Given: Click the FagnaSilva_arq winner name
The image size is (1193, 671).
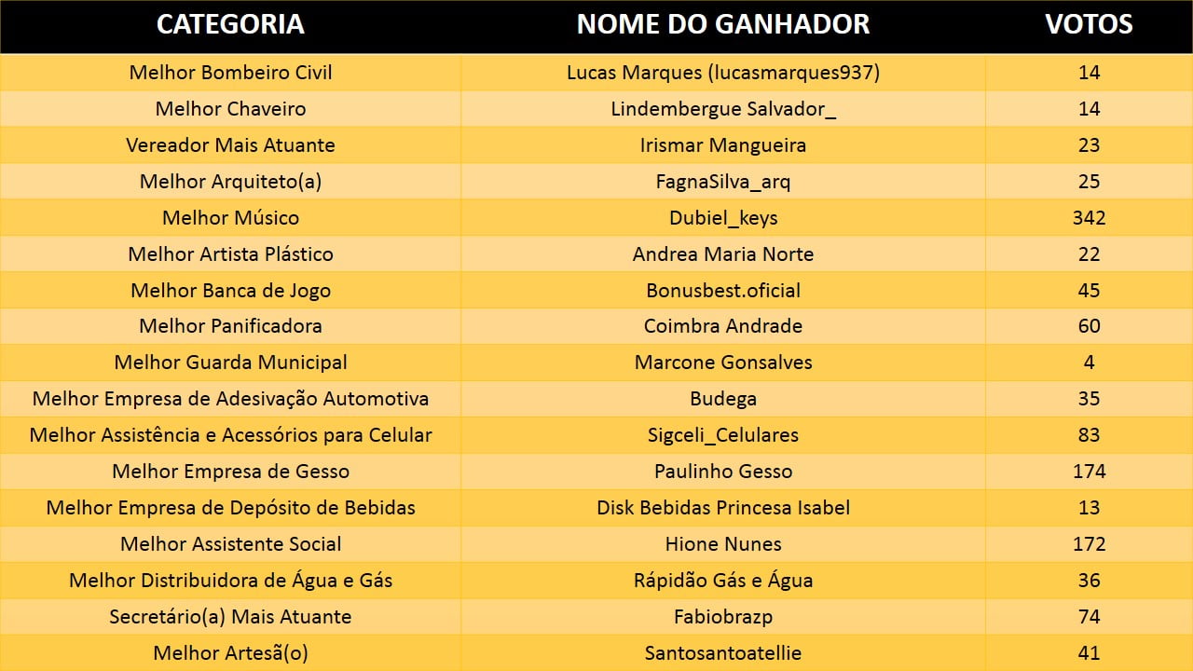Looking at the screenshot, I should pos(723,182).
